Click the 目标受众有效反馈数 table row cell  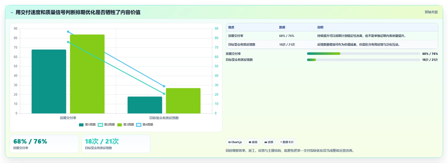click(x=242, y=45)
